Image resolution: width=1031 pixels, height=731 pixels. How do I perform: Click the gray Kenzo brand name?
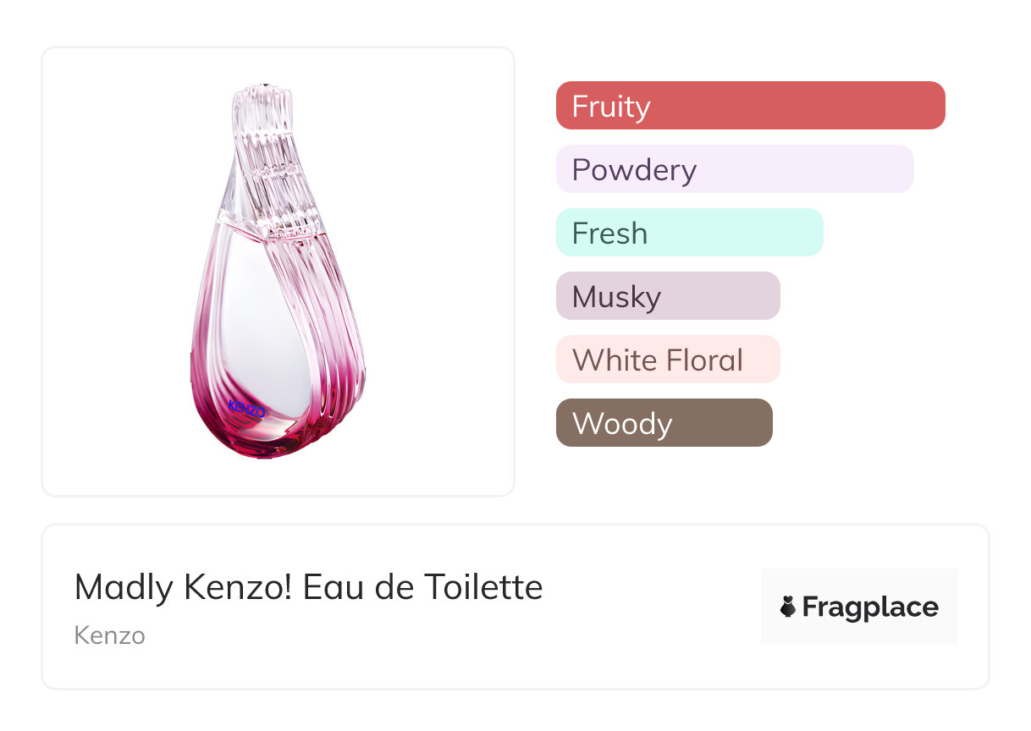click(x=109, y=635)
